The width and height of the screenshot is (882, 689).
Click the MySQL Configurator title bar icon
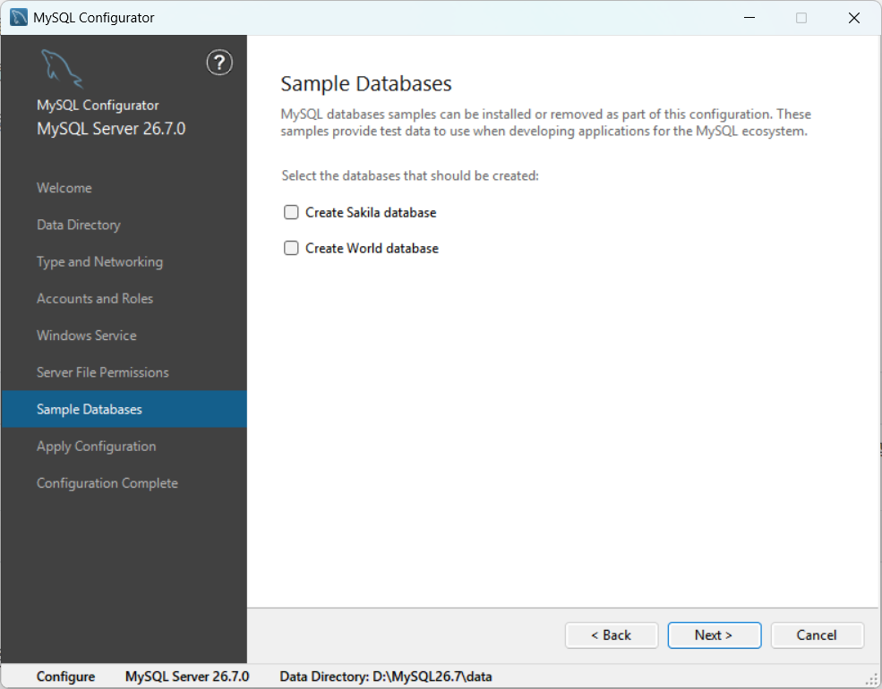point(19,17)
